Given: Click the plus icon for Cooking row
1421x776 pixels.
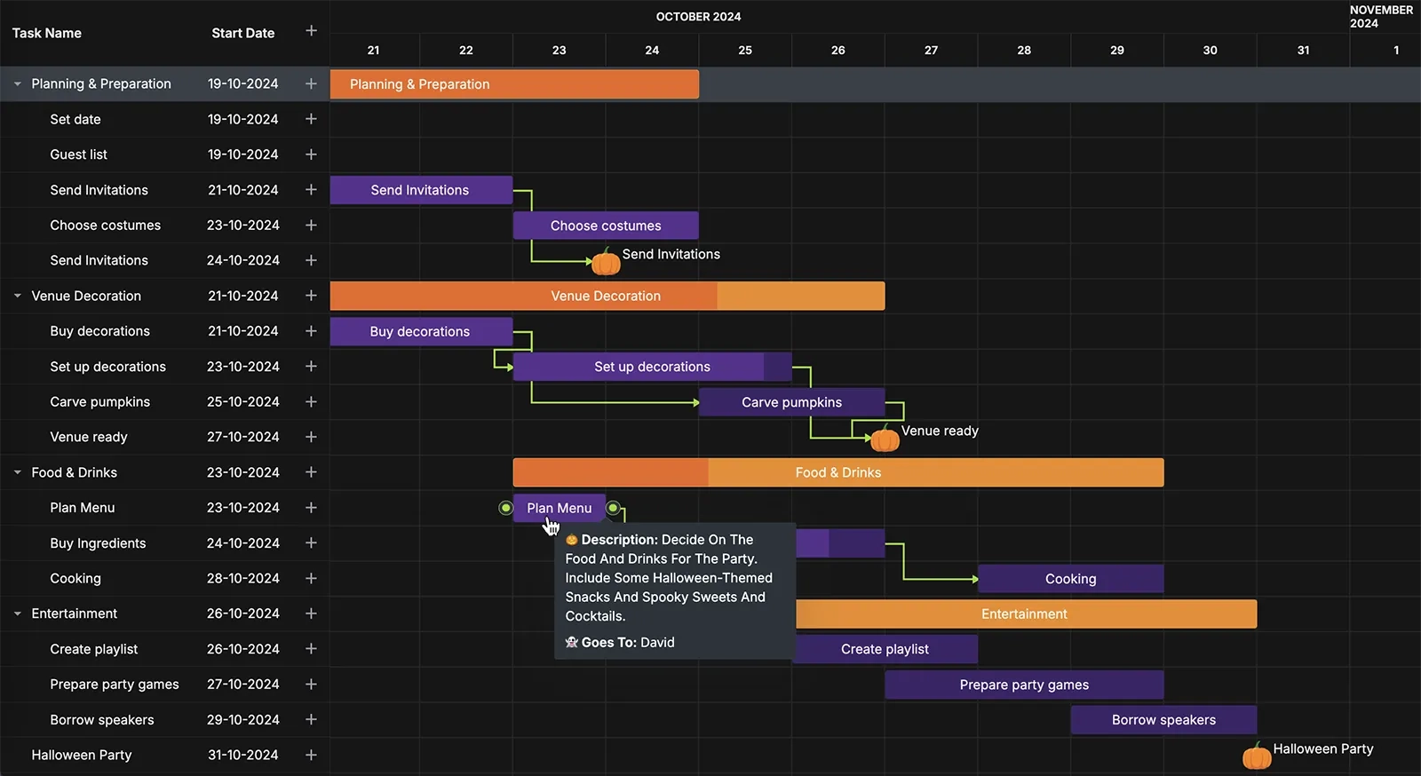Looking at the screenshot, I should coord(311,578).
